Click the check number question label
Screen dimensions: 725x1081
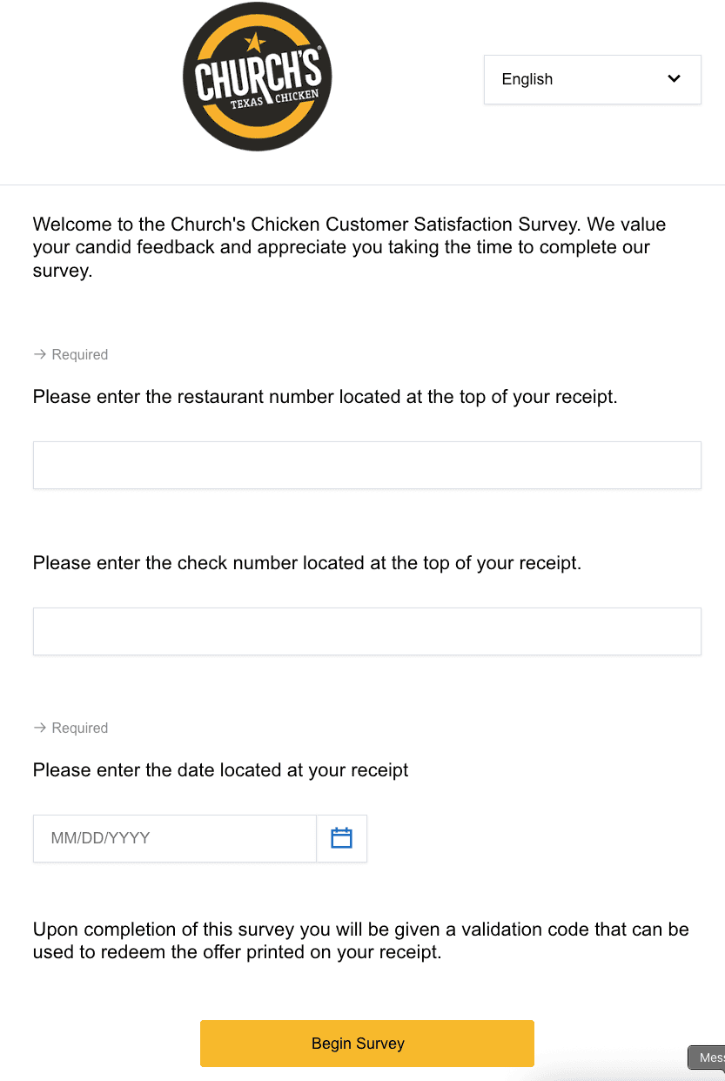(306, 563)
